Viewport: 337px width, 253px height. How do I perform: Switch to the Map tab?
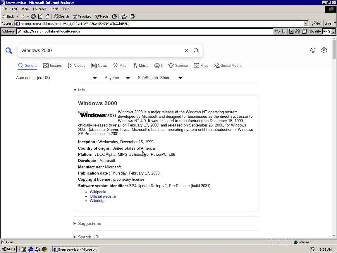click(120, 65)
